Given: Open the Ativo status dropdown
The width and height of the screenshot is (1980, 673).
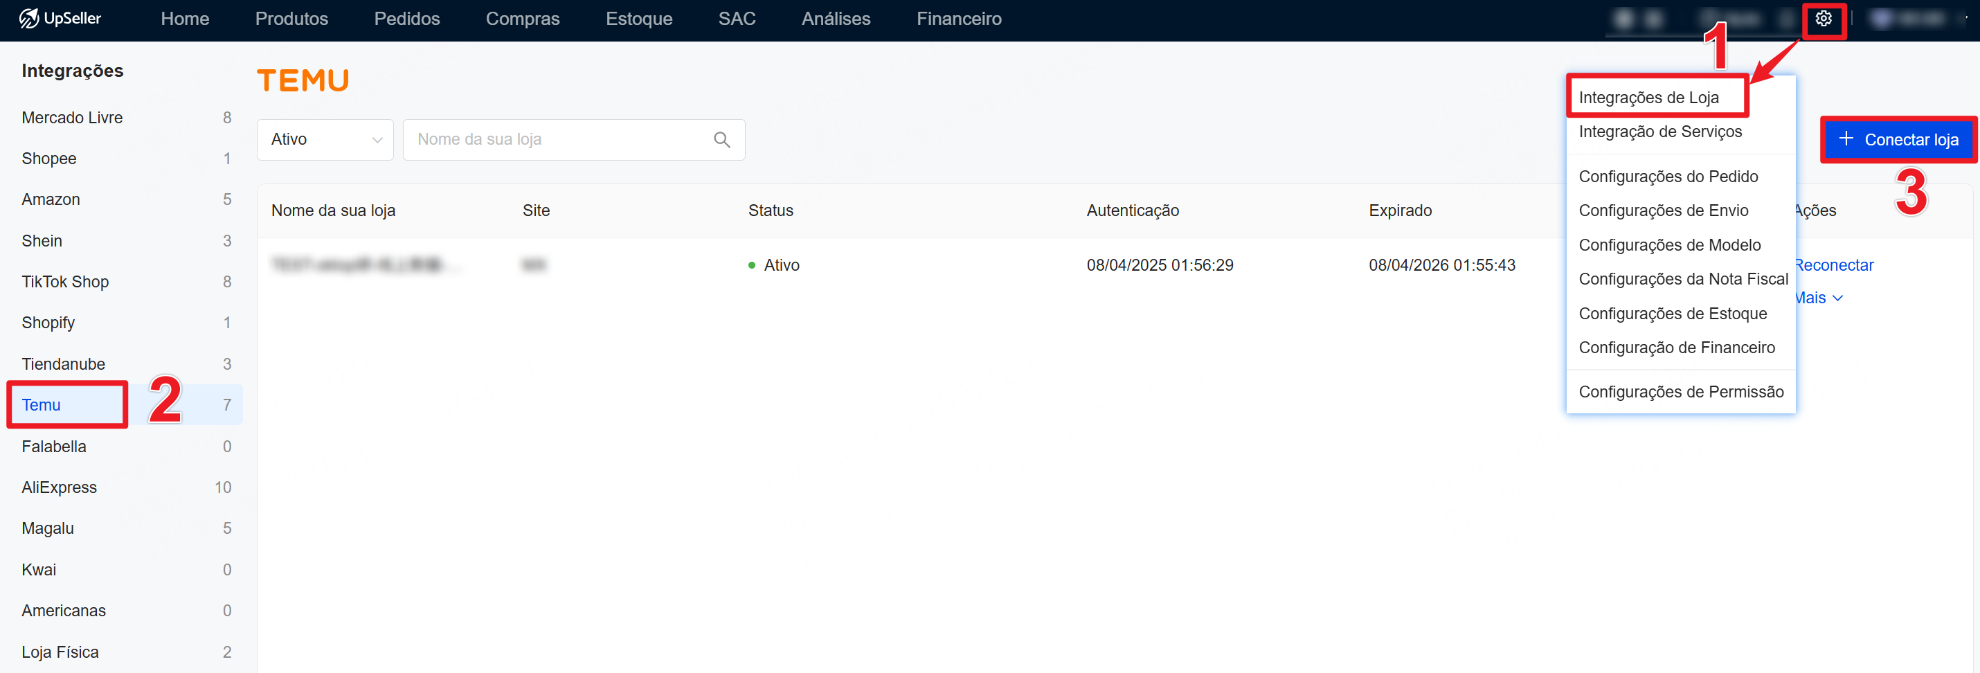Looking at the screenshot, I should pyautogui.click(x=325, y=140).
